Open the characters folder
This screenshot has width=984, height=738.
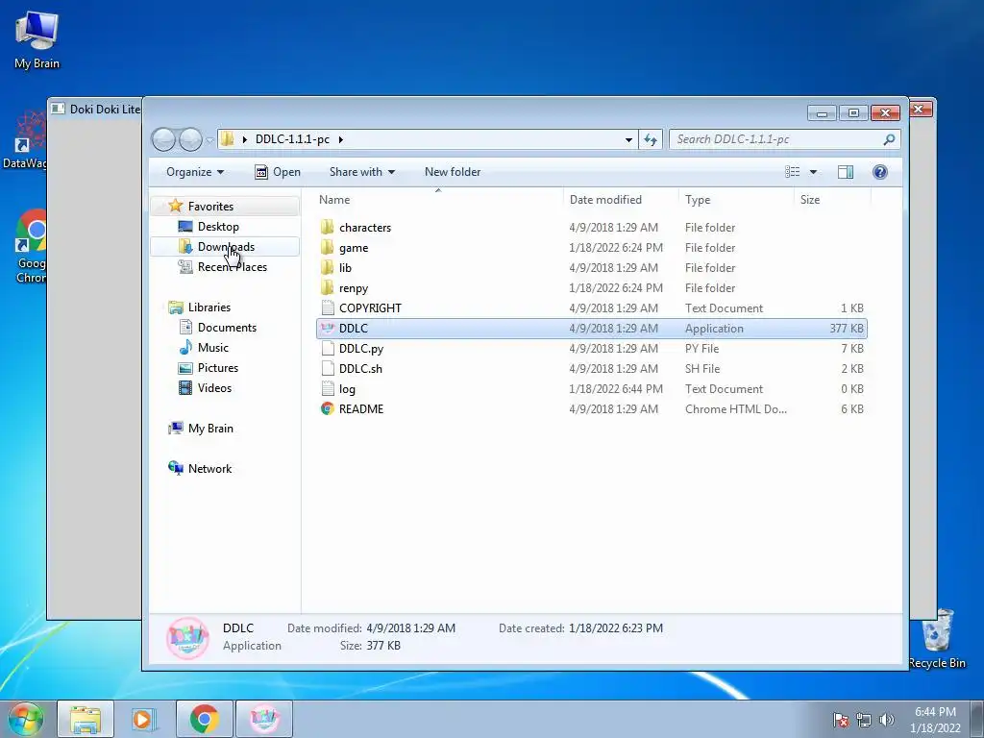[364, 227]
